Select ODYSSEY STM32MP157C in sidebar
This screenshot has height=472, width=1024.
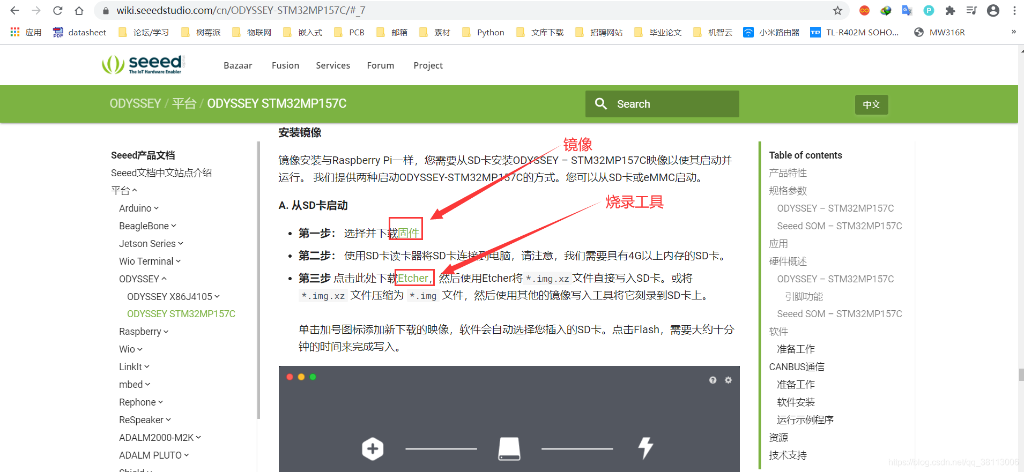[181, 313]
